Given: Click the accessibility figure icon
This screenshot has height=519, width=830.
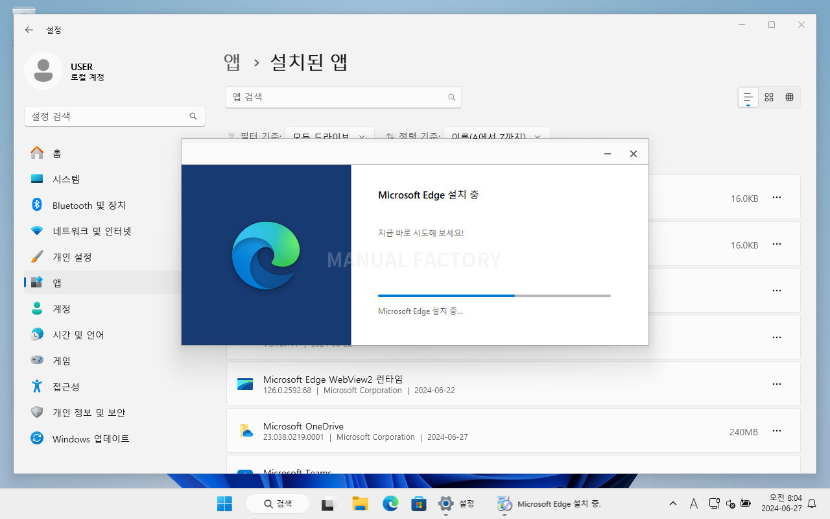Looking at the screenshot, I should pyautogui.click(x=37, y=386).
